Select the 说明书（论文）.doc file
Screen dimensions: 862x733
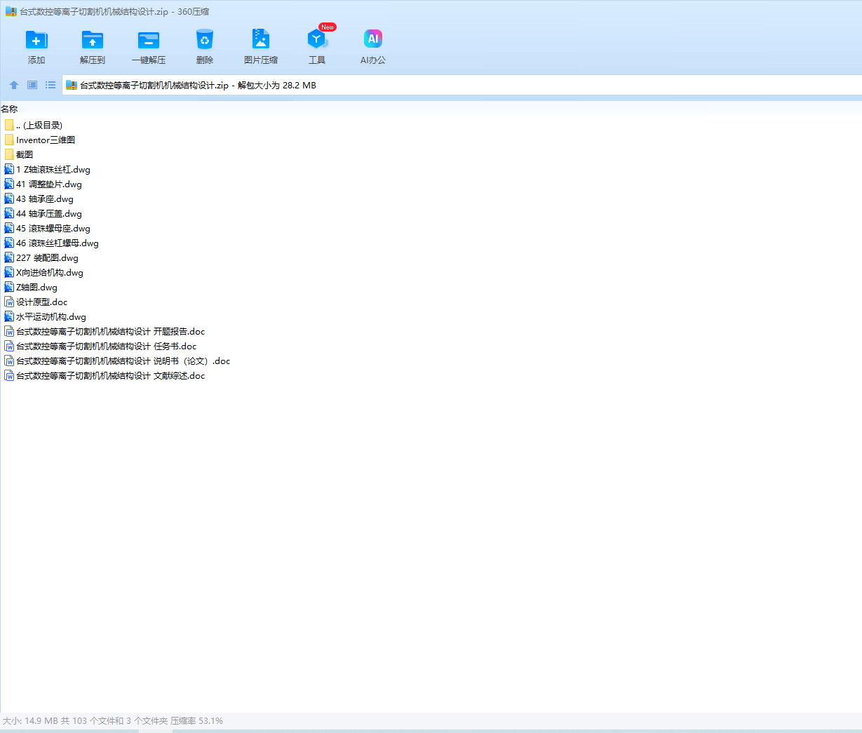click(x=117, y=361)
